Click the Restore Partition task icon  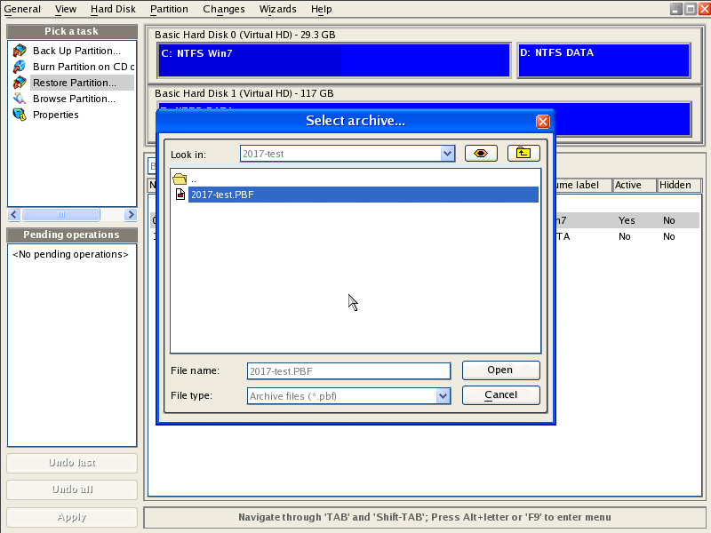[20, 83]
